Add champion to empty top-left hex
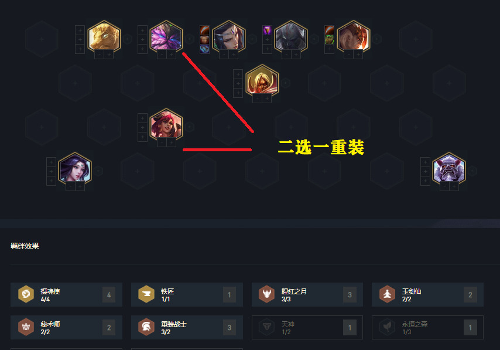 click(42, 39)
